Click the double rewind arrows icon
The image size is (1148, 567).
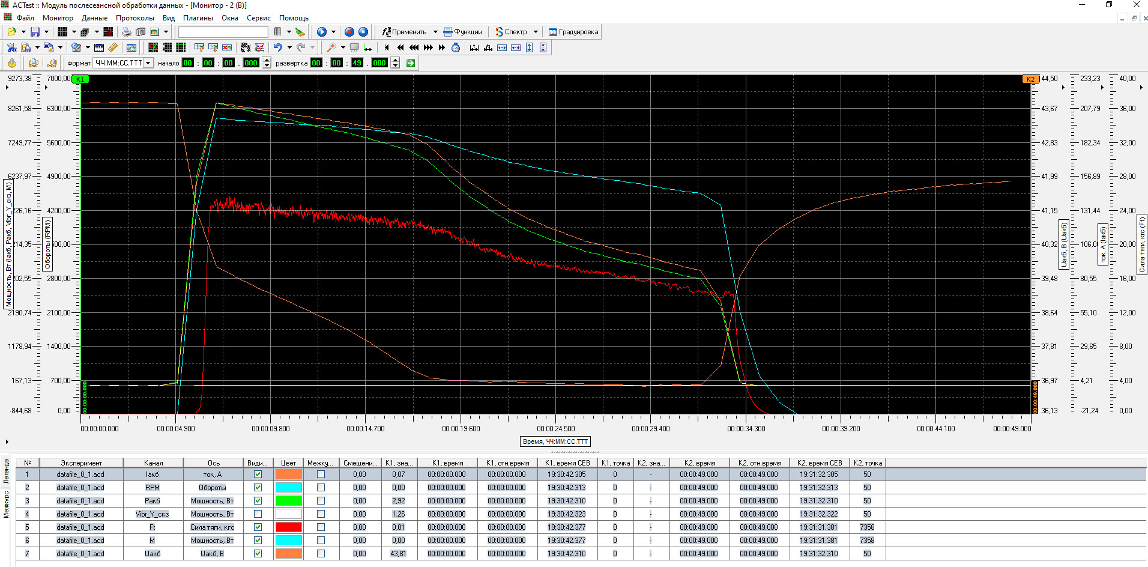tap(400, 47)
